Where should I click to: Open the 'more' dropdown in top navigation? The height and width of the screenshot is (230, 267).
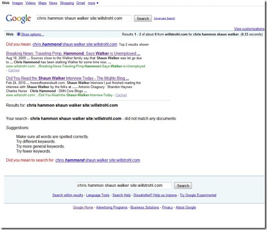pyautogui.click(x=93, y=3)
